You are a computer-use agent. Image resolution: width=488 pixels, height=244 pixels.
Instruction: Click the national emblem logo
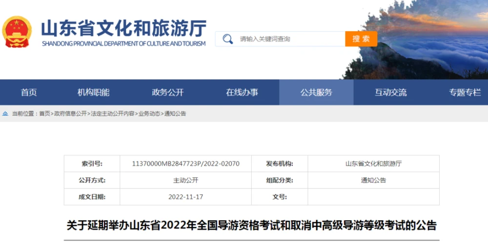17,32
